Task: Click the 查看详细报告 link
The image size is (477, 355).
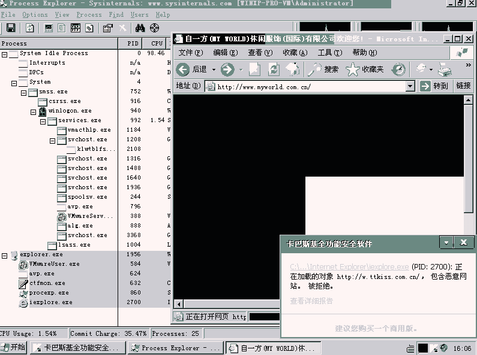Action: [311, 301]
